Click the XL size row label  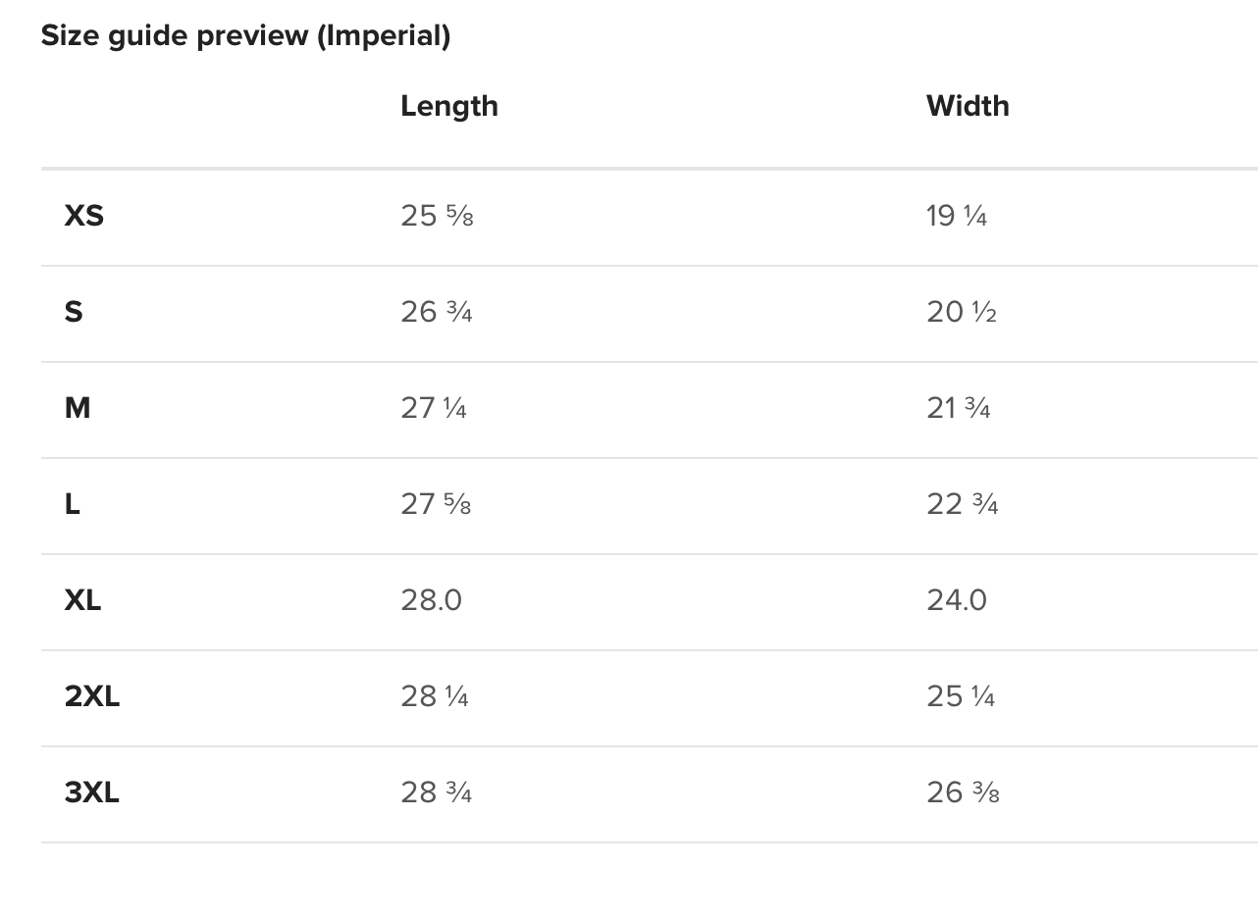click(x=83, y=600)
